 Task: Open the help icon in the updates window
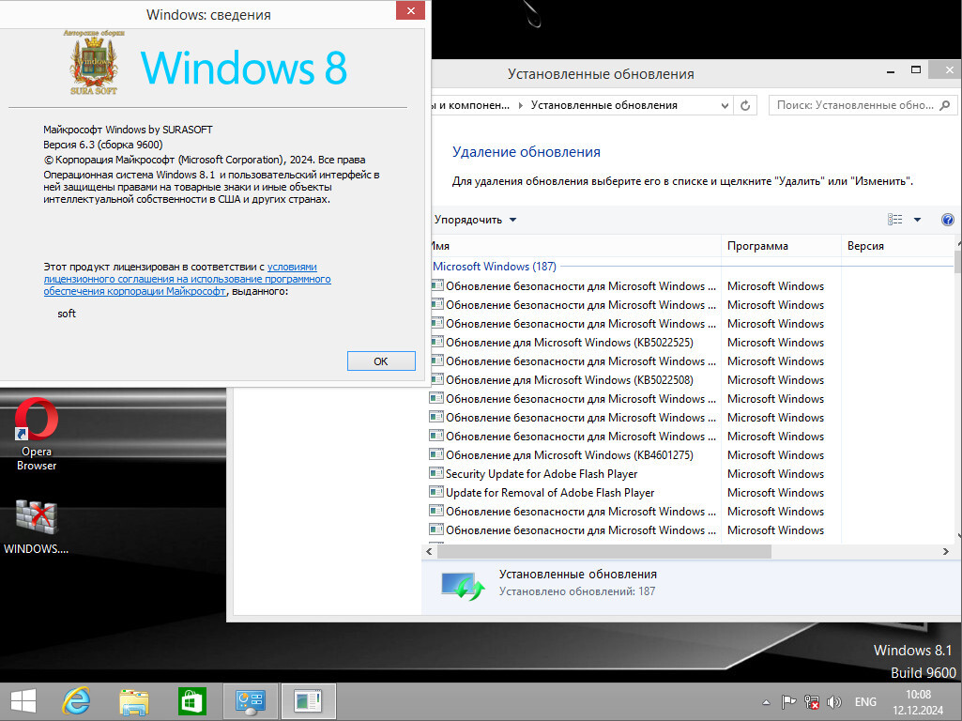947,220
